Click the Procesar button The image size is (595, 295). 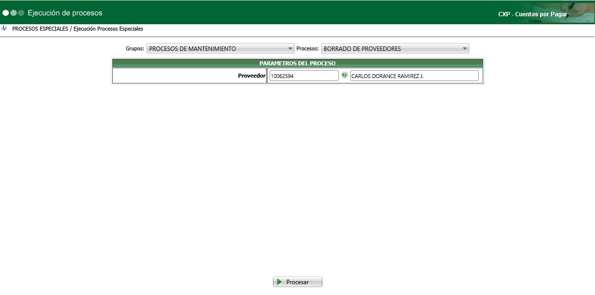(298, 282)
